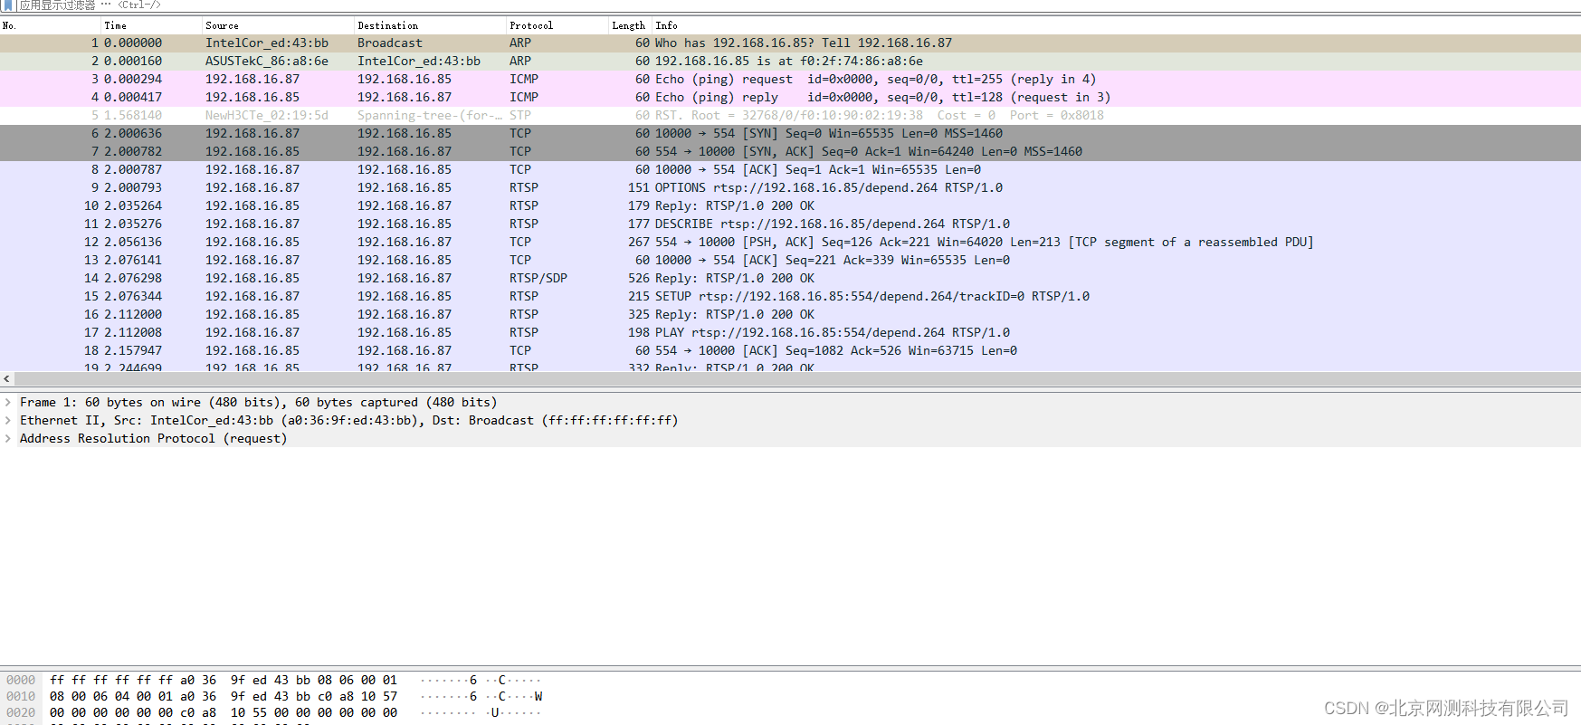Sort by the Destination column header
The width and height of the screenshot is (1581, 725).
click(x=430, y=25)
